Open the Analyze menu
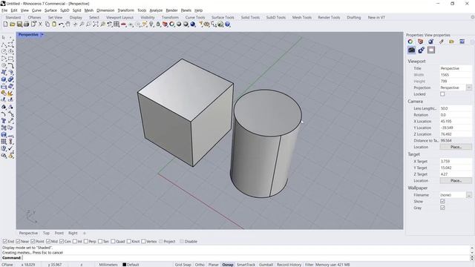This screenshot has width=475, height=267. pos(156,10)
